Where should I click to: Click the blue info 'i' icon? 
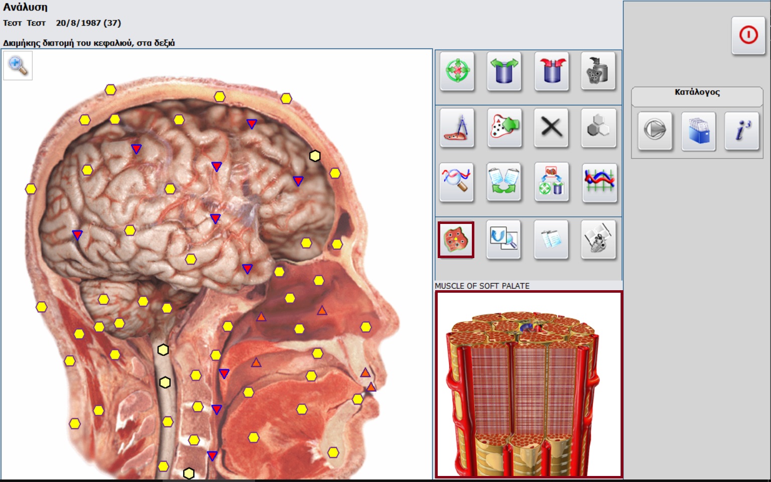tap(742, 131)
